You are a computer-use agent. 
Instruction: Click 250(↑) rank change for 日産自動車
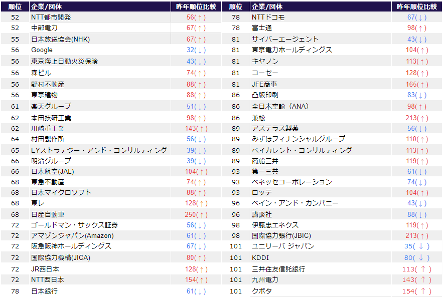[196, 214]
